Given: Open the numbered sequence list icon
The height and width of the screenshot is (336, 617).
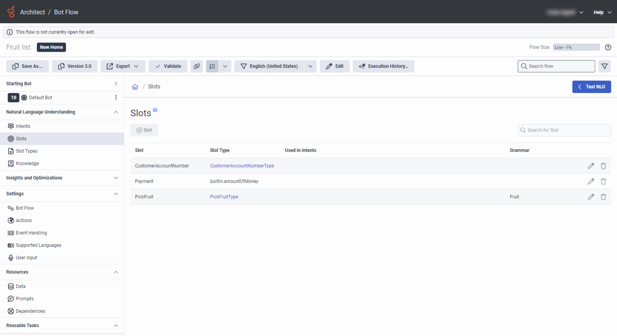Looking at the screenshot, I should [212, 66].
